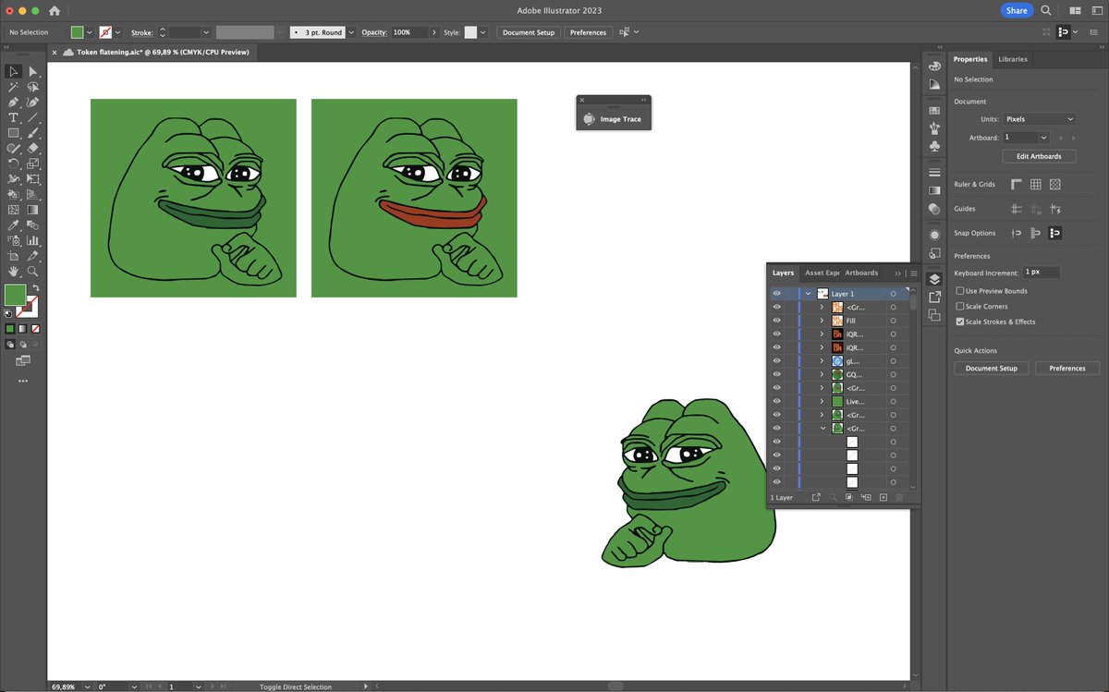Toggle the grid display icon

(1036, 185)
